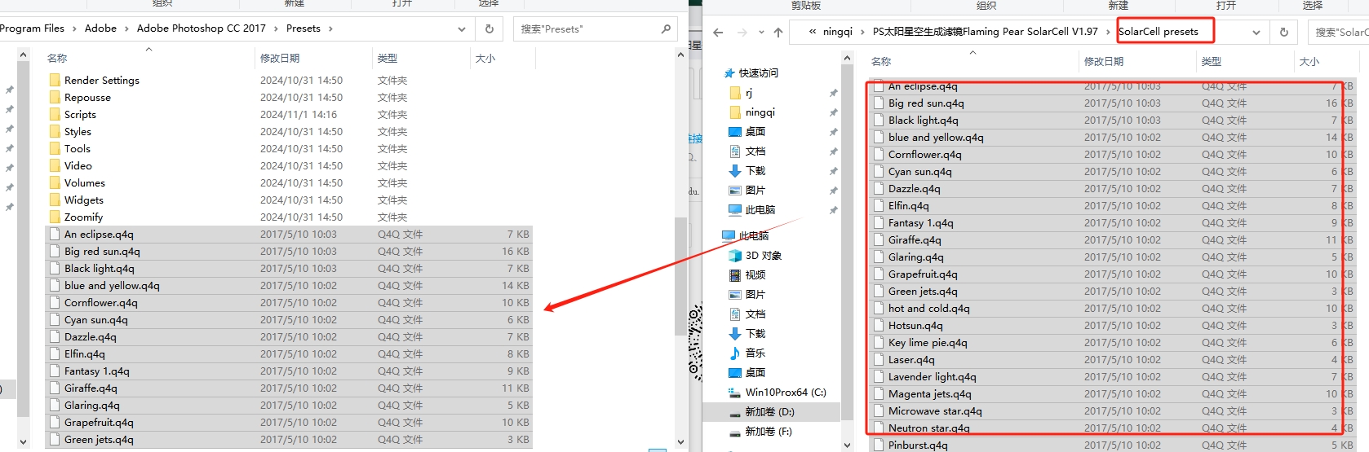The height and width of the screenshot is (452, 1369).
Task: Click Adobe Photoshop CC 2017 breadcrumb
Action: pos(202,28)
